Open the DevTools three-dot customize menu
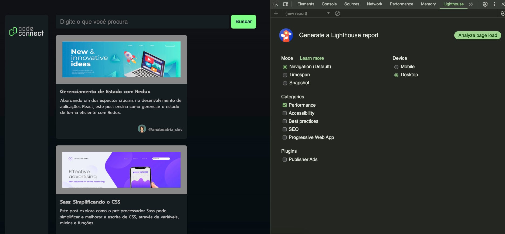505x234 pixels. (494, 4)
